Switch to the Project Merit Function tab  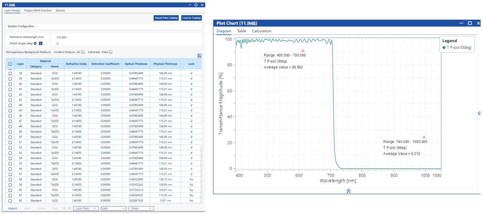[38, 11]
